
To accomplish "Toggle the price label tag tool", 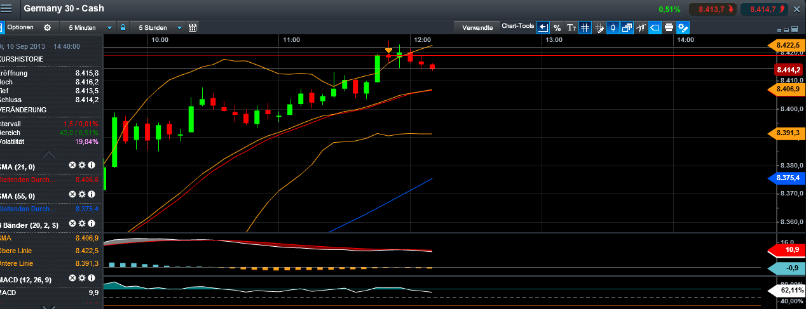I will 655,27.
